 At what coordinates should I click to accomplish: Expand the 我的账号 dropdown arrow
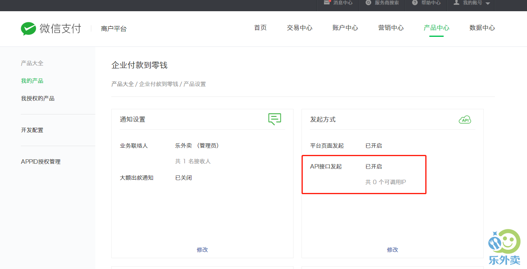(x=487, y=3)
